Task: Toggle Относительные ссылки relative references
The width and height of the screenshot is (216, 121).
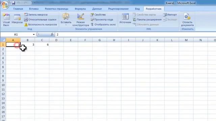Action: 40,19
